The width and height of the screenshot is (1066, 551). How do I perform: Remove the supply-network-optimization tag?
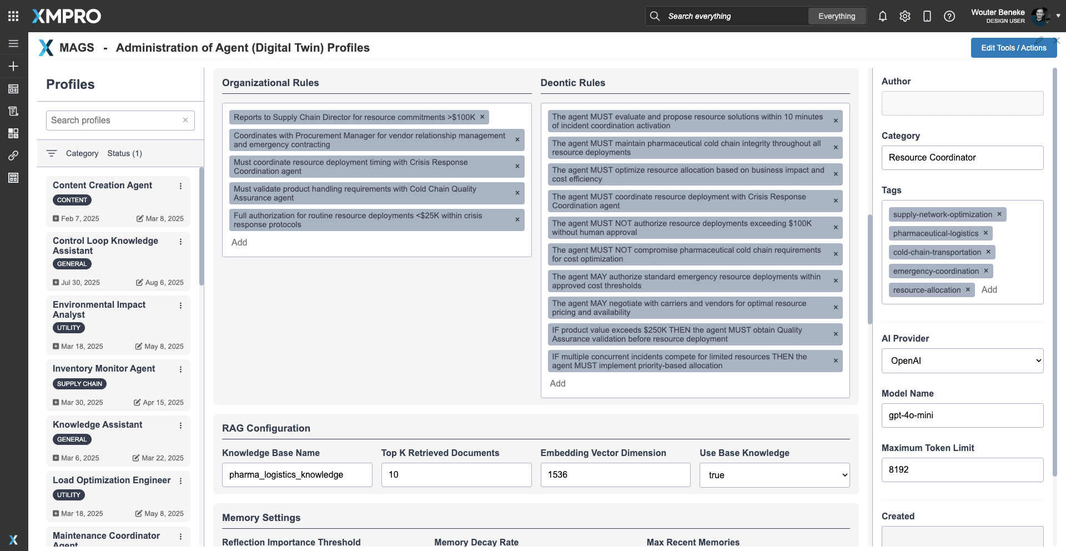[x=999, y=214]
